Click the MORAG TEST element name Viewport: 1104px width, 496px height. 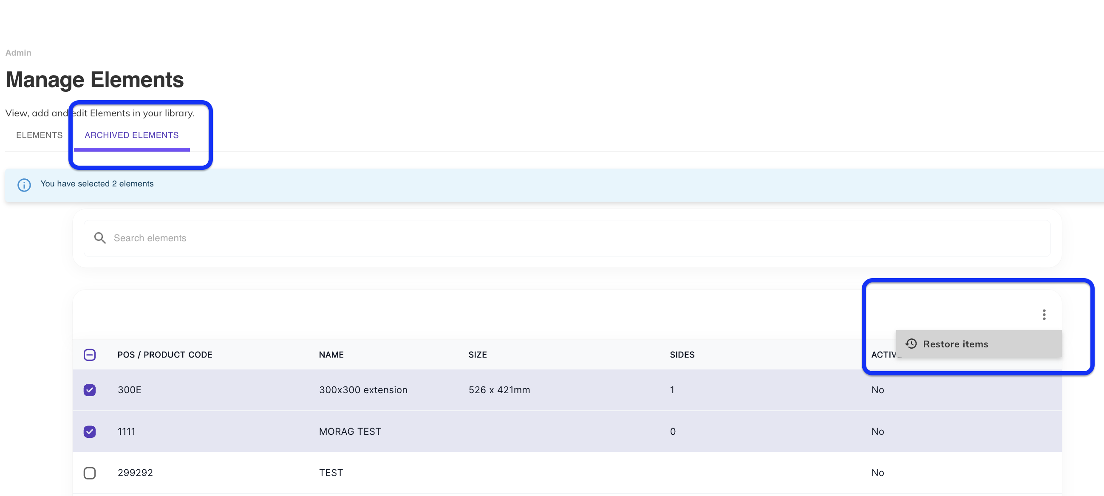(350, 431)
